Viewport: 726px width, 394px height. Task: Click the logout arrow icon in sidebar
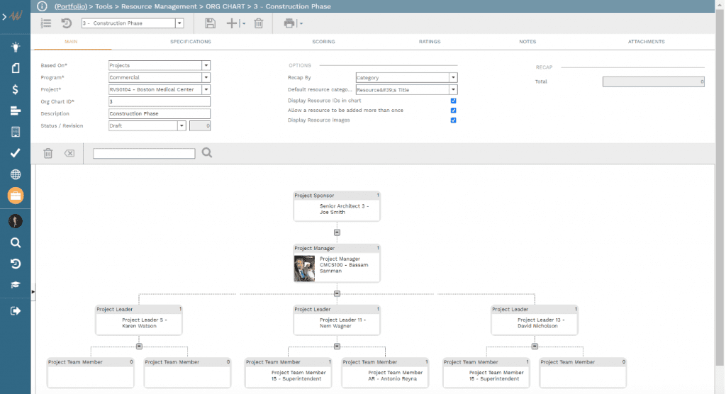[x=16, y=310]
